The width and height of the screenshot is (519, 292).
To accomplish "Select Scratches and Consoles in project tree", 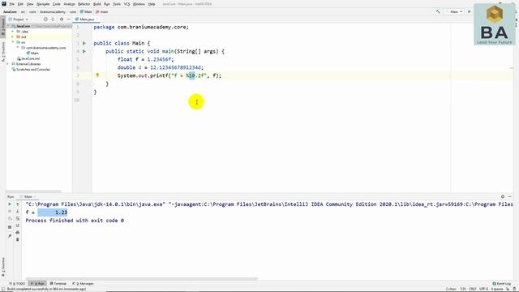I will click(31, 70).
